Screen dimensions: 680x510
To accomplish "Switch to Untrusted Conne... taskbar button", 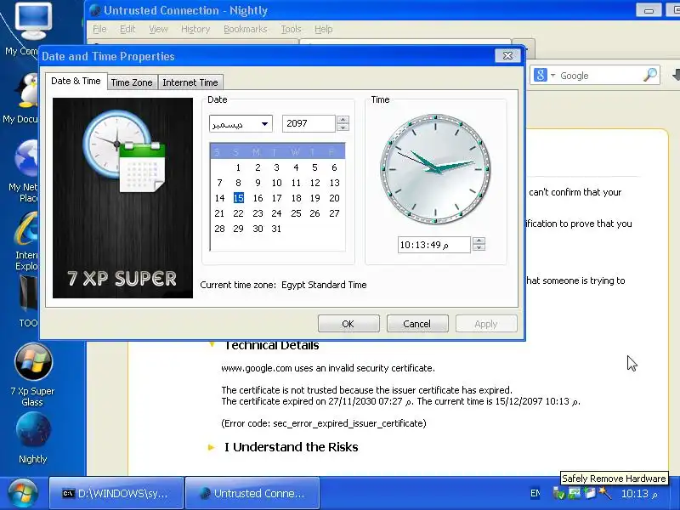I will [x=252, y=493].
